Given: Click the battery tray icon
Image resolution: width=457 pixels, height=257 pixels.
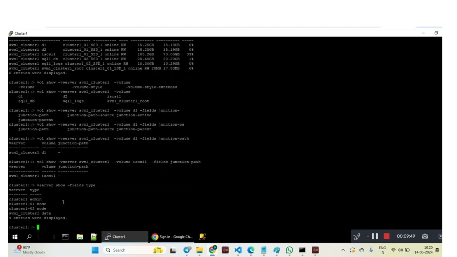Looking at the screenshot, I should click(x=407, y=250).
